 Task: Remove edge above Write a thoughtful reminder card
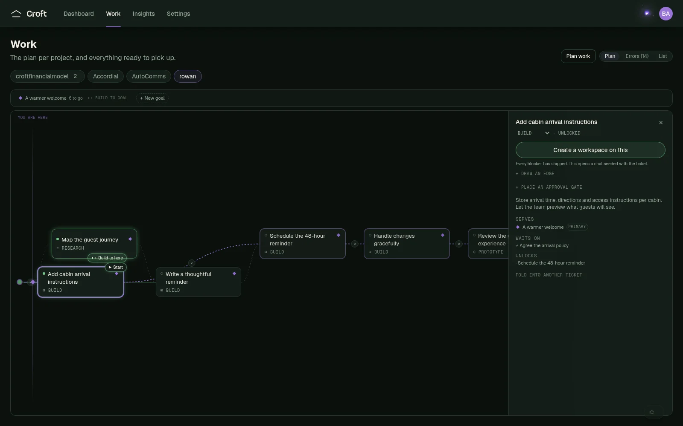[x=192, y=263]
